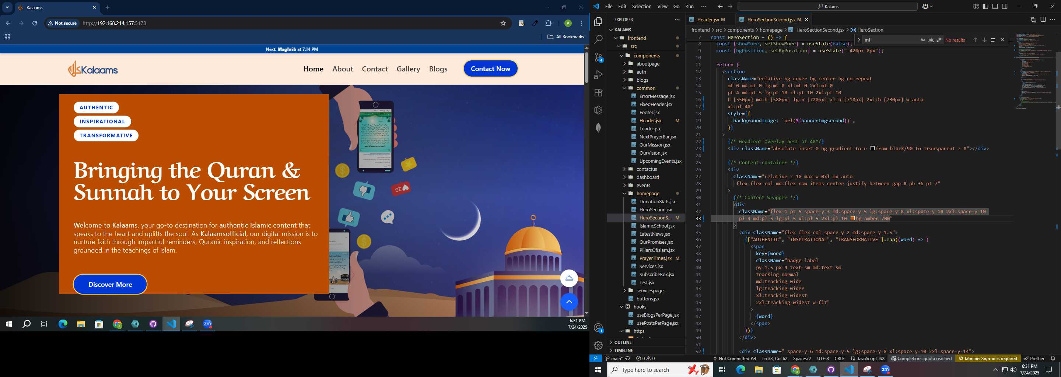
Task: Toggle the bottom panel visibility
Action: click(x=995, y=7)
